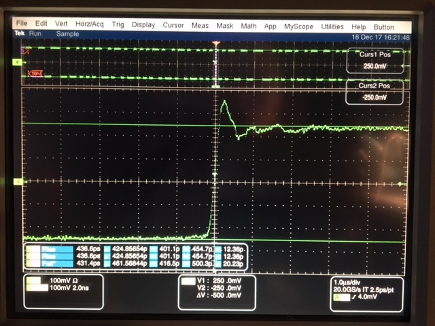Open the File menu
The image size is (435, 326).
click(22, 23)
